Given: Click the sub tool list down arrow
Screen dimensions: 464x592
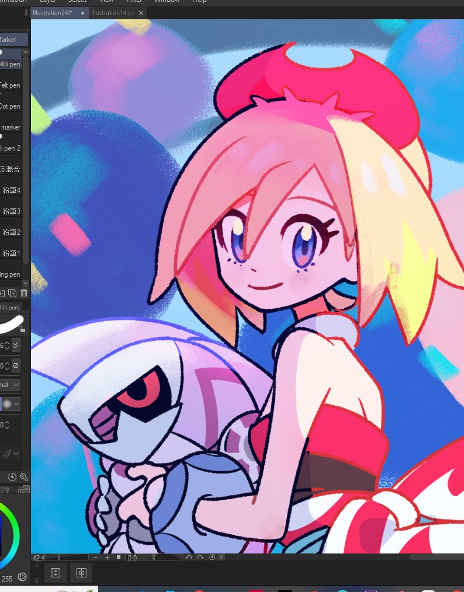Looking at the screenshot, I should pyautogui.click(x=26, y=283).
